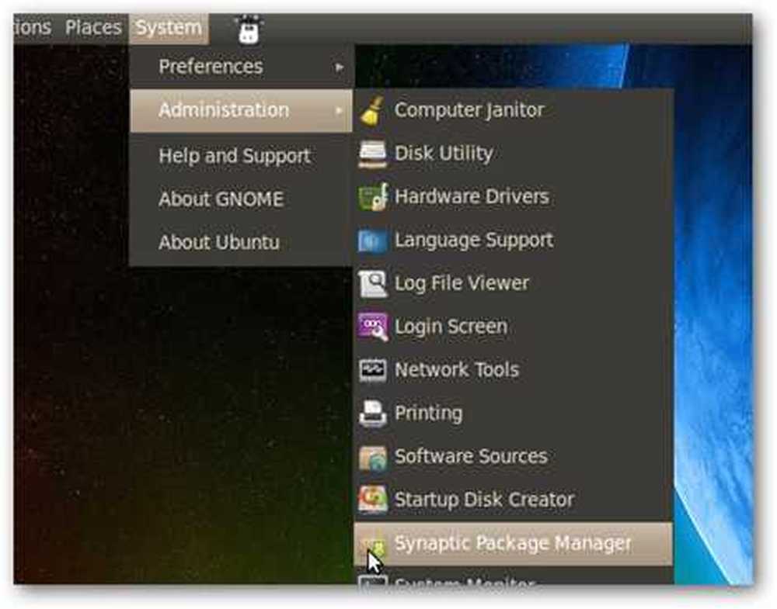Viewport: 777px width, 609px height.
Task: Open Hardware Drivers text entry
Action: [x=472, y=197]
